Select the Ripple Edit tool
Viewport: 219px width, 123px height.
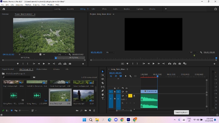pyautogui.click(x=103, y=79)
